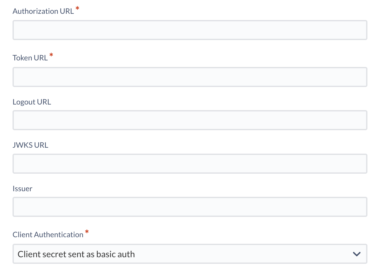
Task: Click 'Client secret sent as basic auth' text
Action: [x=76, y=254]
